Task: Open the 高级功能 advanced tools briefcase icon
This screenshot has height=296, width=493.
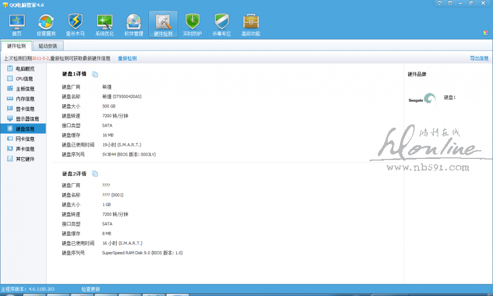Action: pyautogui.click(x=251, y=24)
